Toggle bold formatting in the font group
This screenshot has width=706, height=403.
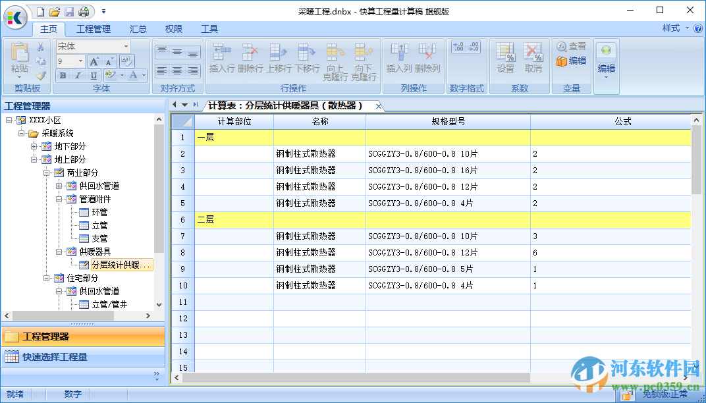tap(62, 75)
